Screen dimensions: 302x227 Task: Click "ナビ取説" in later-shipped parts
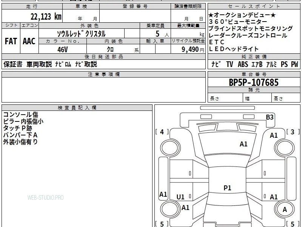pos(86,64)
